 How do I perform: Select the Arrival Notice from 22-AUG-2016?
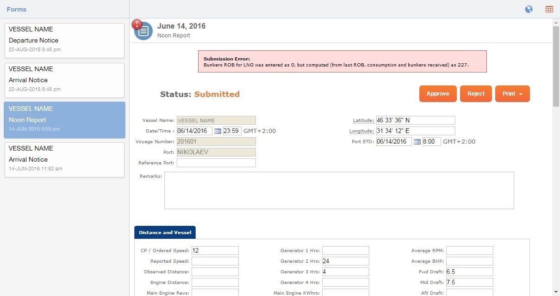pyautogui.click(x=64, y=80)
